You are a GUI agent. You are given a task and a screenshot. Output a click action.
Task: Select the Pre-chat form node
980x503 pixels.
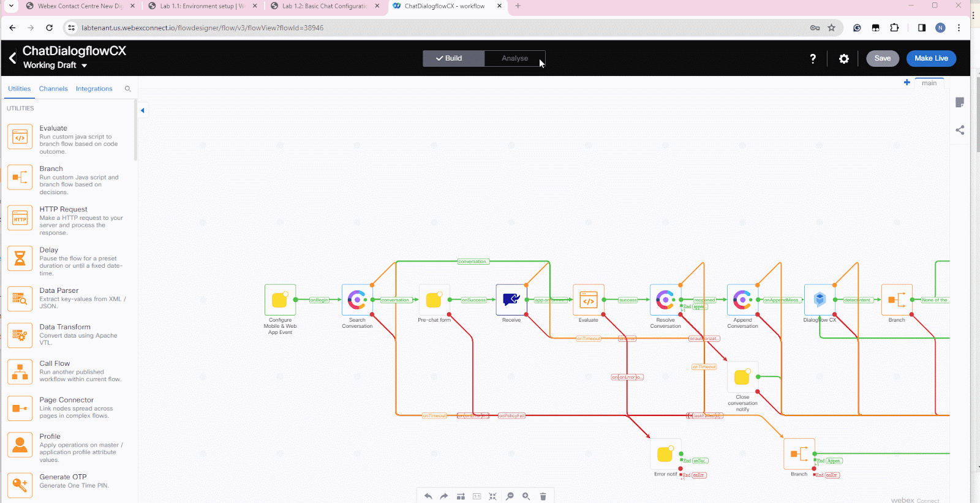[434, 300]
